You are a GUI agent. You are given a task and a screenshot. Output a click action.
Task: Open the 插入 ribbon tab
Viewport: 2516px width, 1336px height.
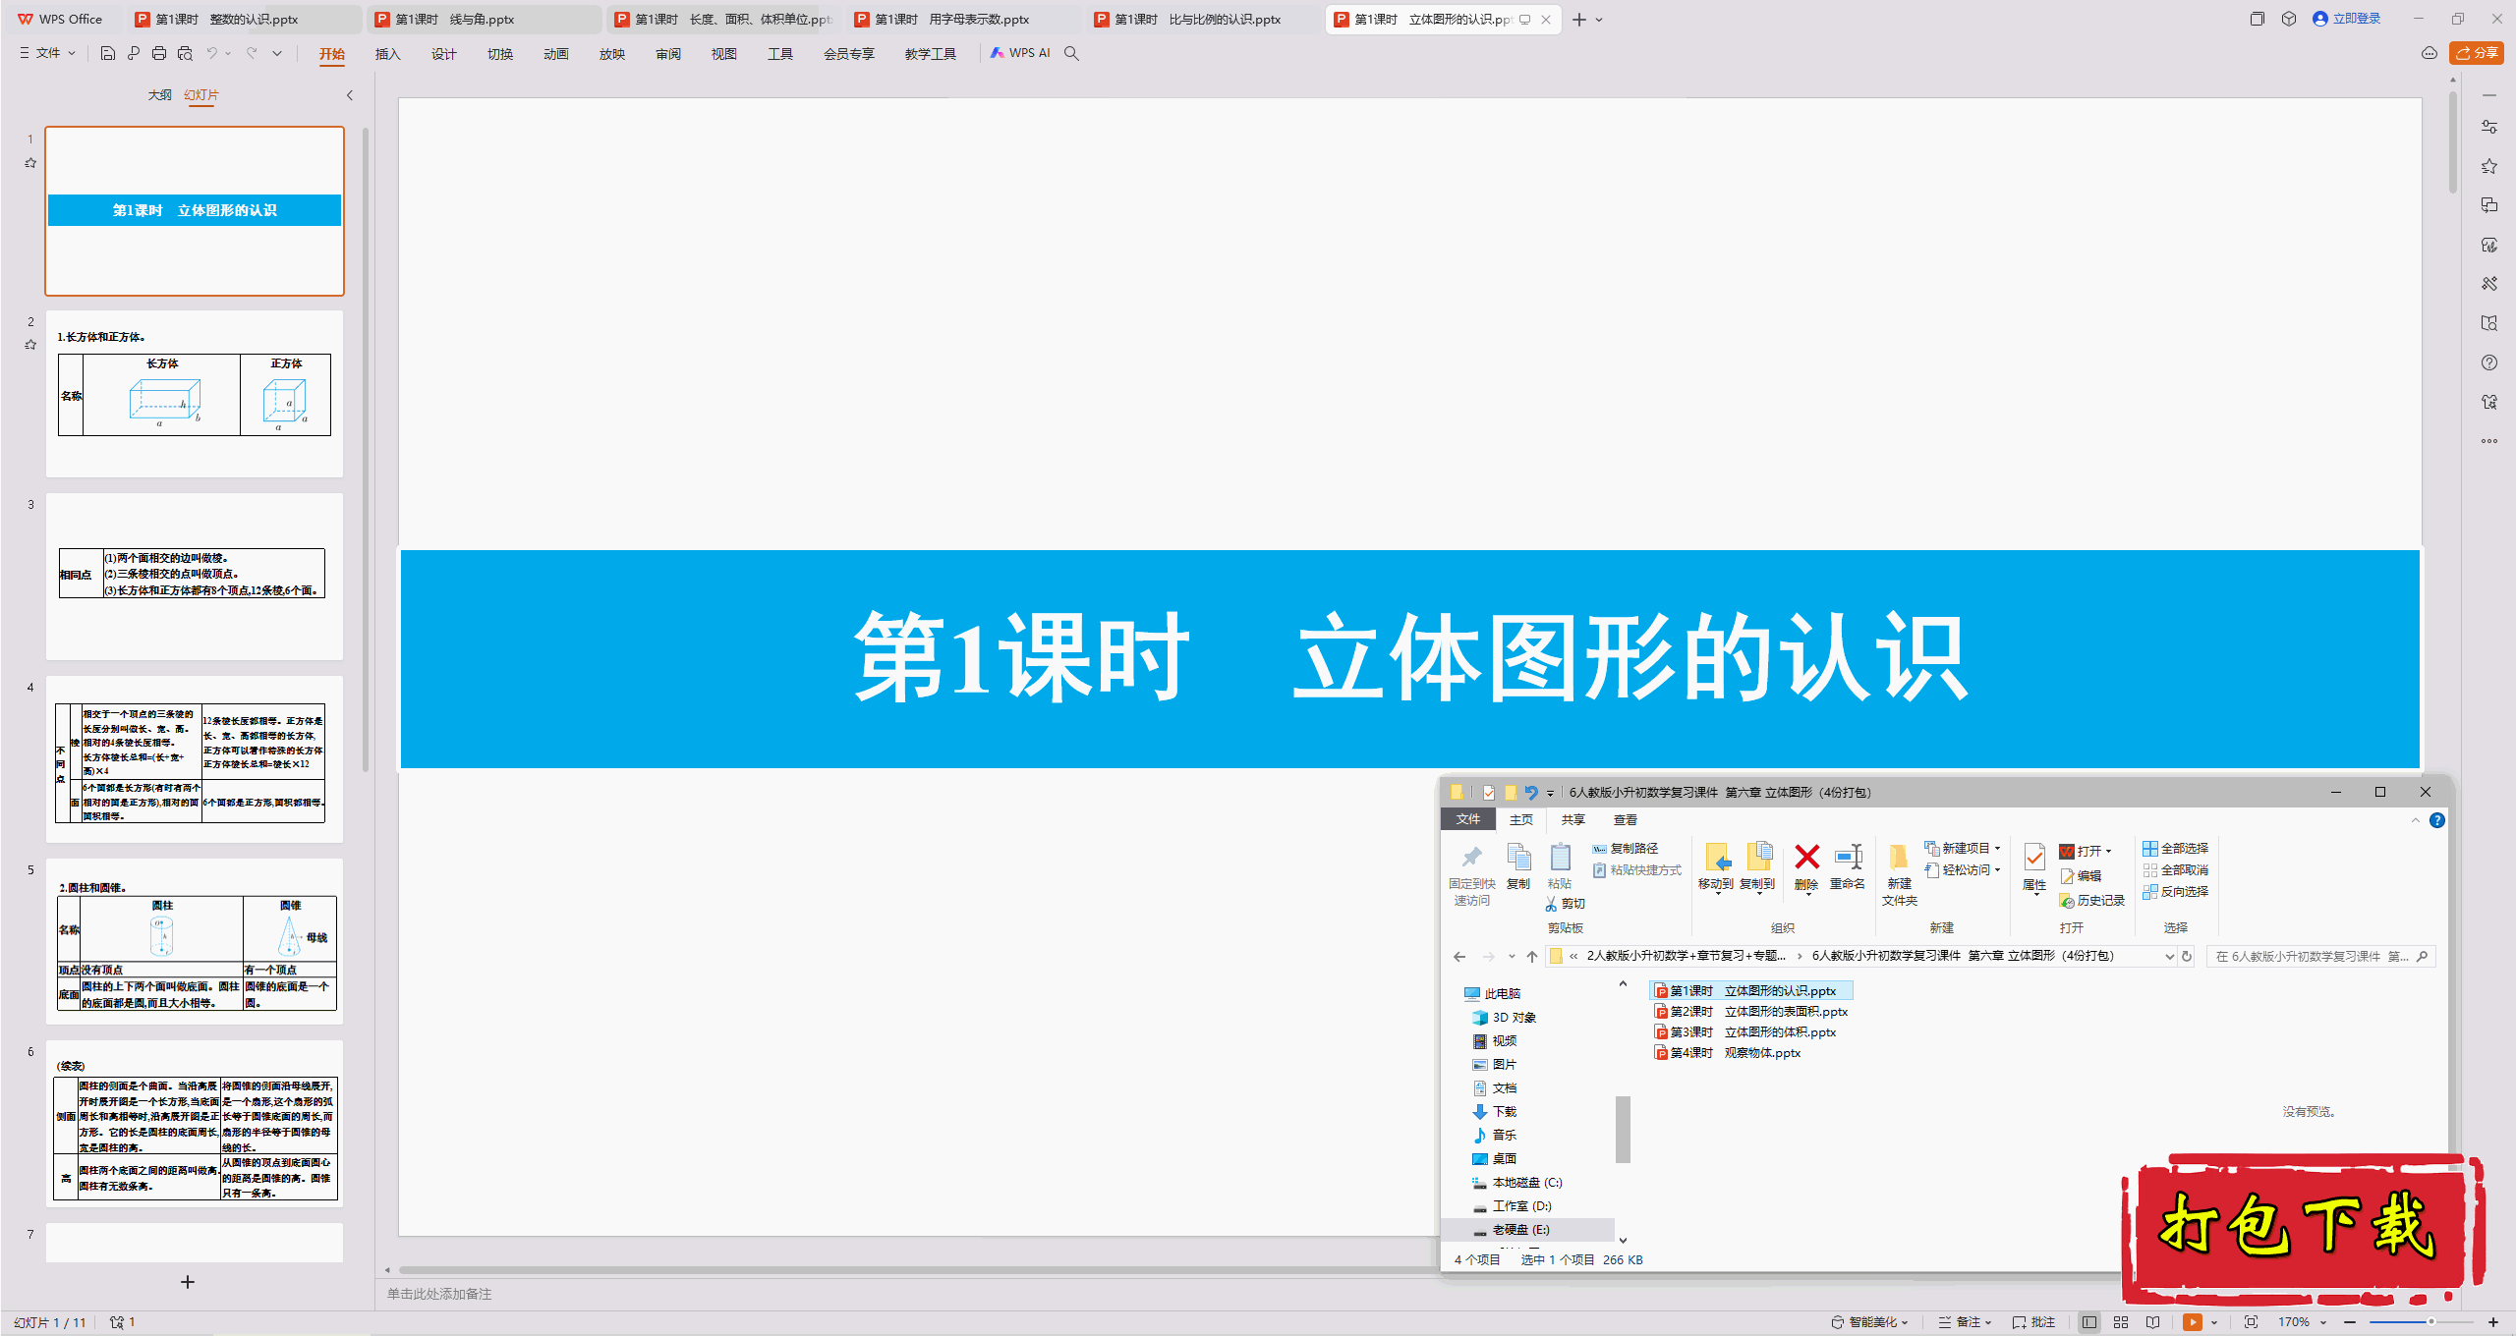click(388, 54)
